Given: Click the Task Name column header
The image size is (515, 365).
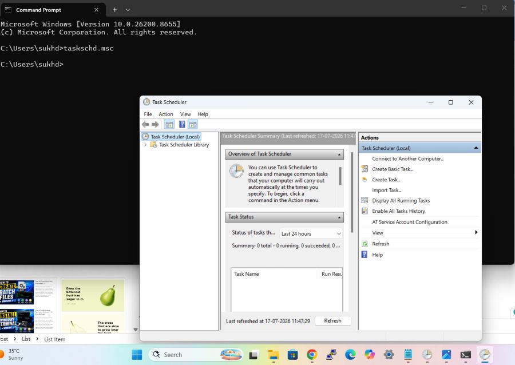Looking at the screenshot, I should coord(275,273).
